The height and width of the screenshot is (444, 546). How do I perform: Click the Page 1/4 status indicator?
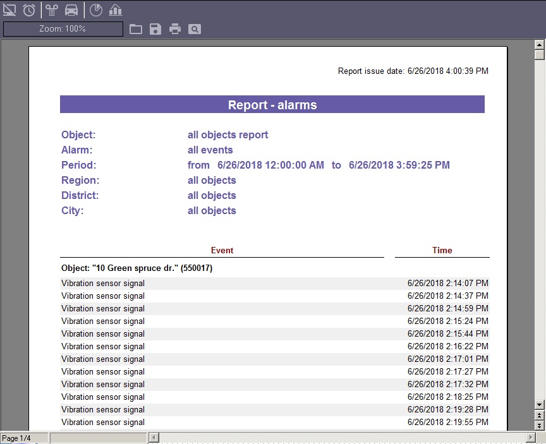(17, 438)
